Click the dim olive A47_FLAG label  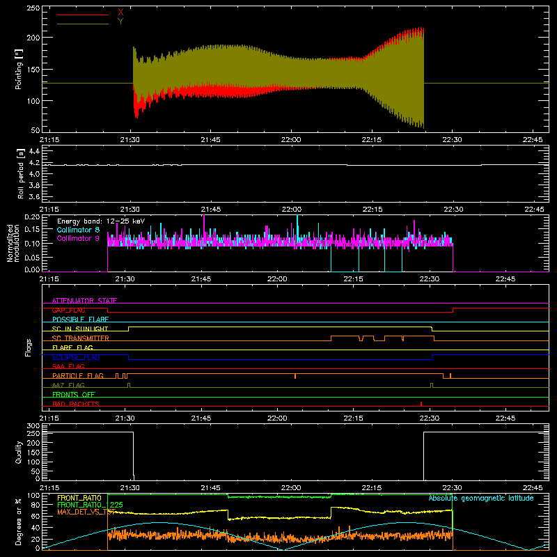(x=68, y=385)
